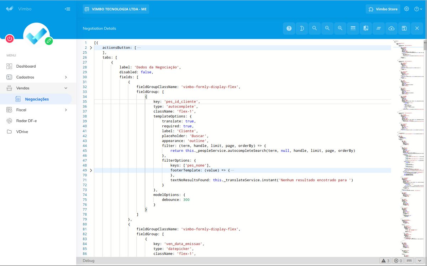Click the Negotiation Details title
427x266 pixels.
[x=99, y=28]
